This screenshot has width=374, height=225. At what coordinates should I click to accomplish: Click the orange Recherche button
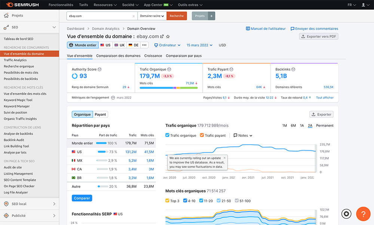point(177,16)
